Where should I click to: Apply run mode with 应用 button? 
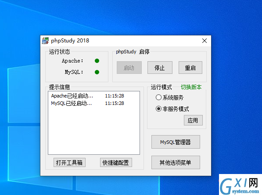click(193, 120)
